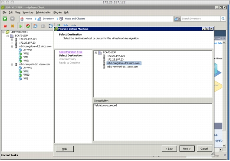Open dropdown arrow before Hosts and Clusters
This screenshot has width=230, height=161.
(x=57, y=19)
